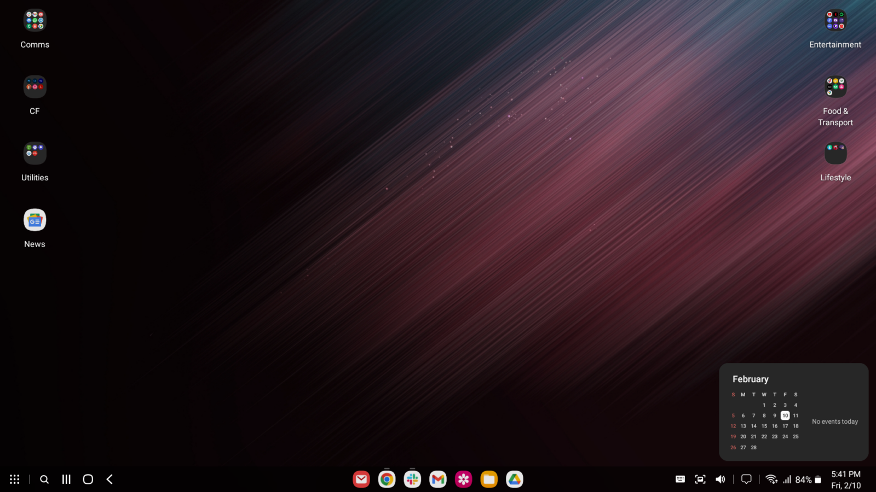This screenshot has width=876, height=492.
Task: Open My Files from the taskbar
Action: click(489, 479)
